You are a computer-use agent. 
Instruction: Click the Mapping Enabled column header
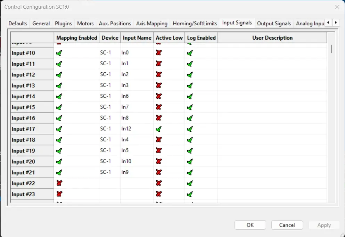(x=76, y=38)
